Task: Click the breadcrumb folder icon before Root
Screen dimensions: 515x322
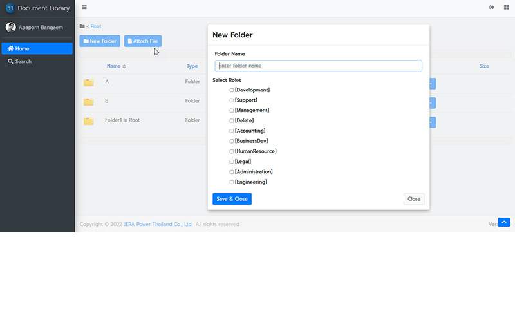Action: point(82,26)
